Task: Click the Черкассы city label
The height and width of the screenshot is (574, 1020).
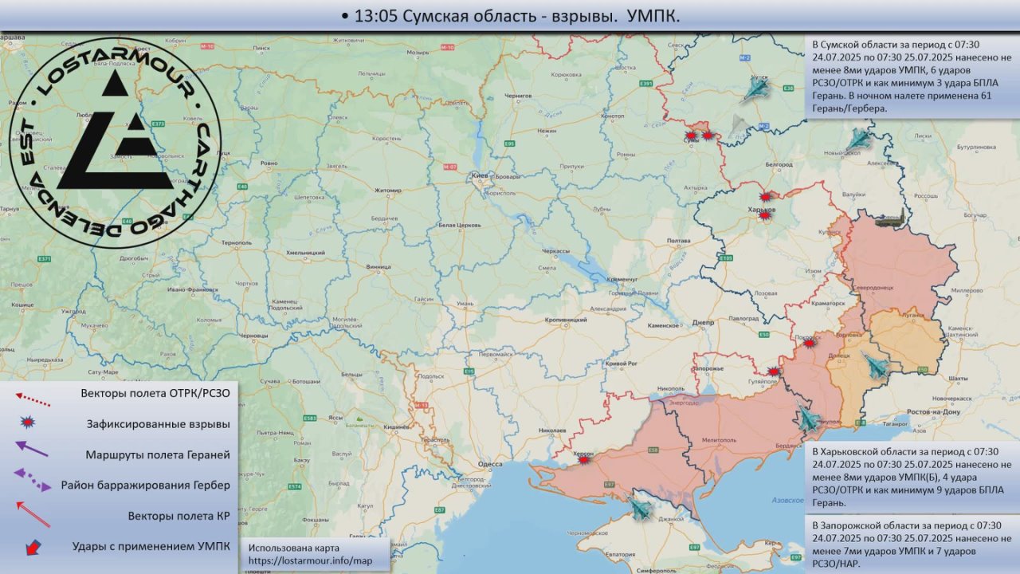Action: tap(555, 250)
